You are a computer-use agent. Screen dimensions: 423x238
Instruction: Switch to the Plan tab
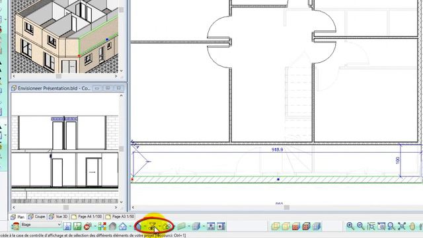pyautogui.click(x=18, y=217)
